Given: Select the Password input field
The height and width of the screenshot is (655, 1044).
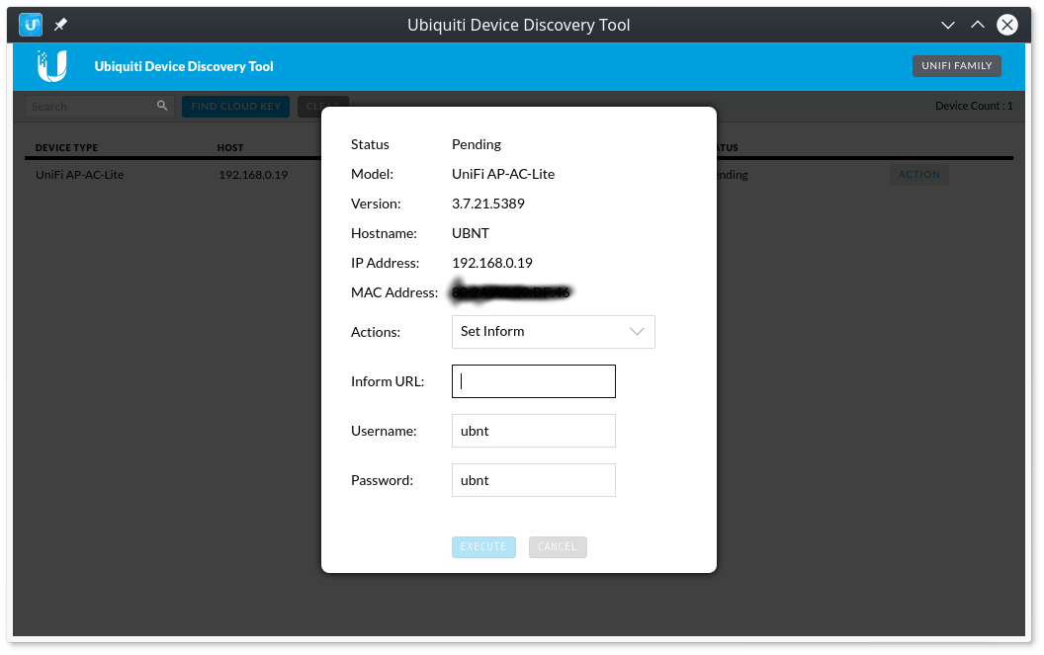Looking at the screenshot, I should coord(533,480).
